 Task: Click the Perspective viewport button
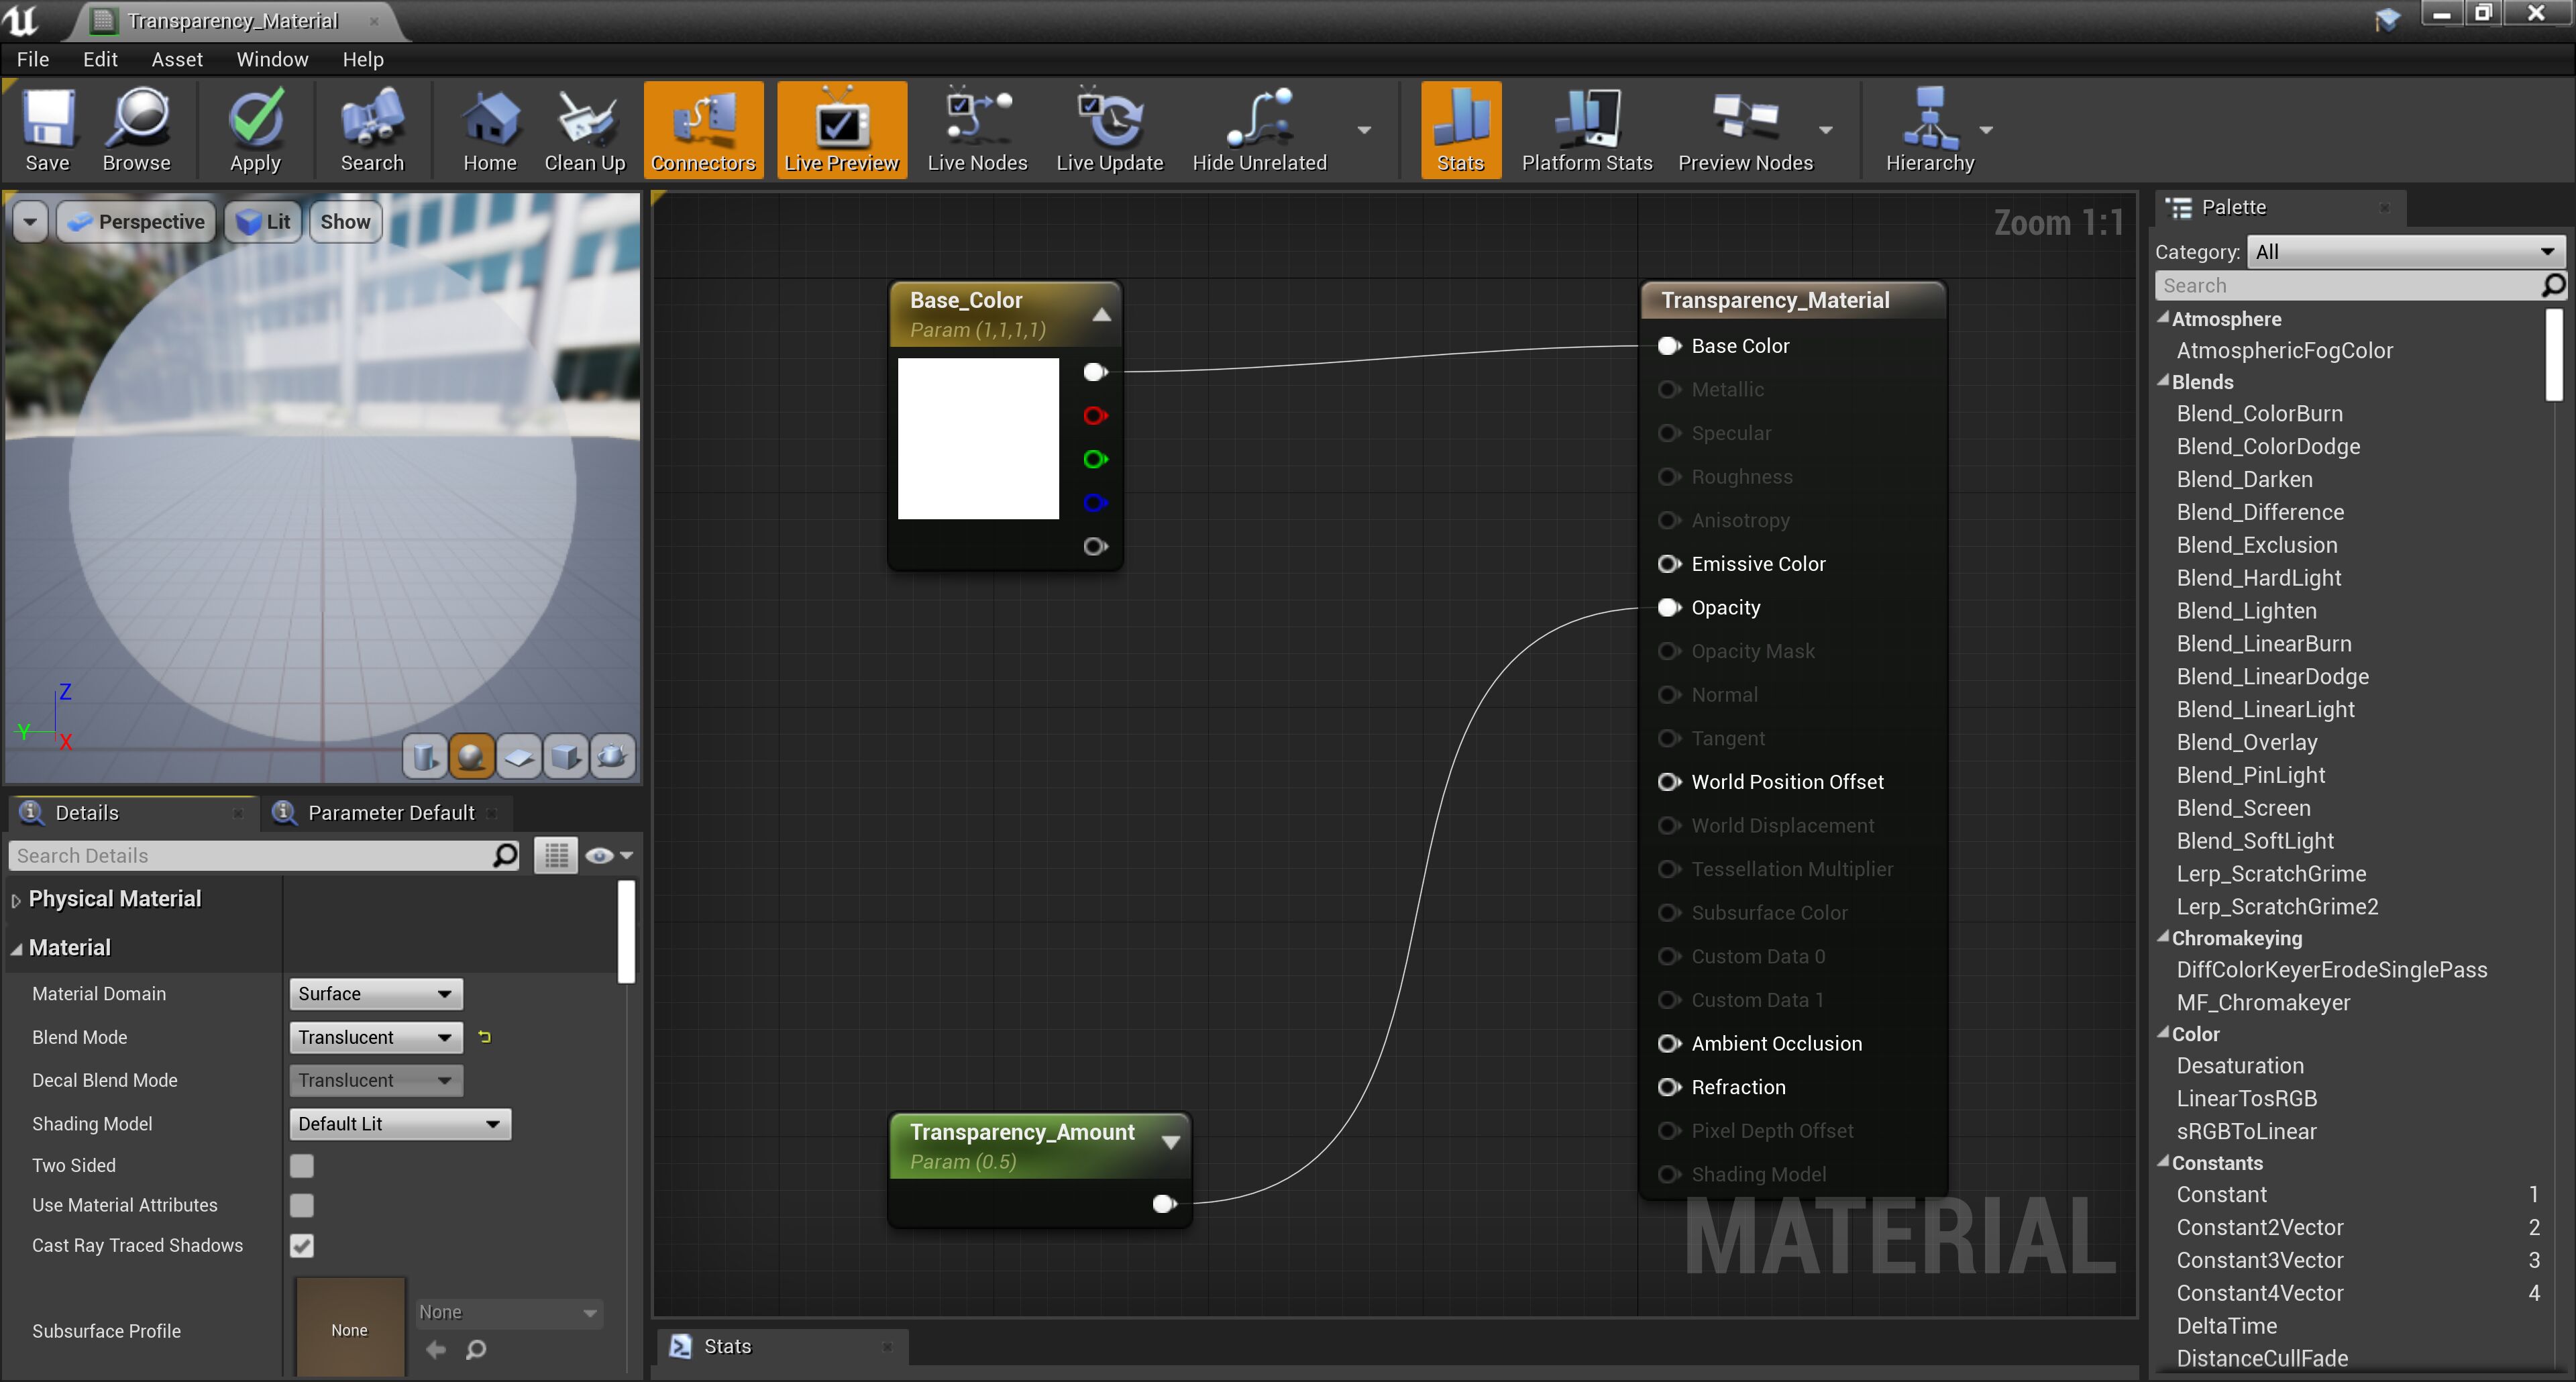coord(138,222)
